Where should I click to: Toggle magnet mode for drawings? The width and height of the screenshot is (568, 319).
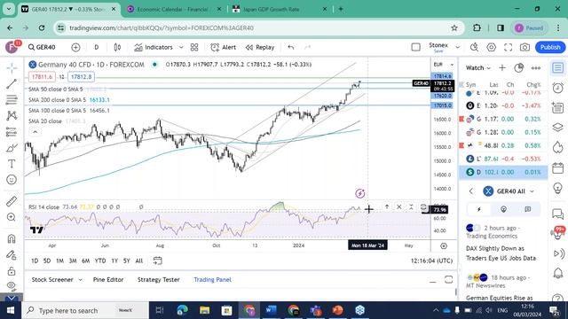pyautogui.click(x=12, y=238)
